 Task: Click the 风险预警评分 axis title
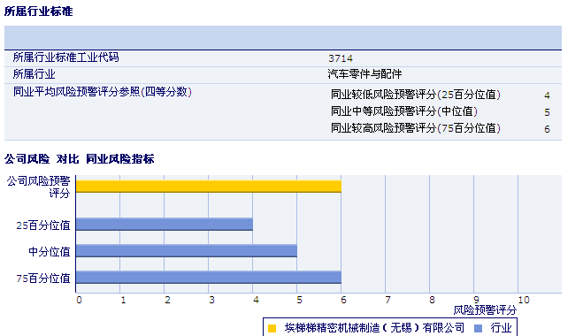[485, 310]
